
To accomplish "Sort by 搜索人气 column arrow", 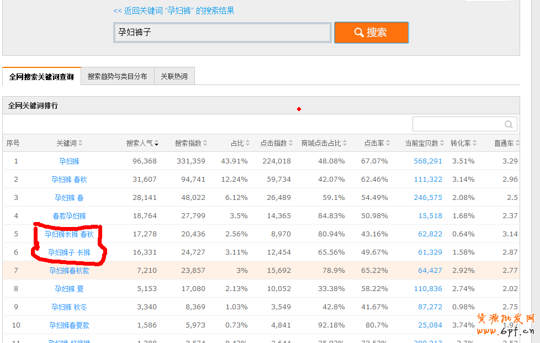I will [157, 144].
